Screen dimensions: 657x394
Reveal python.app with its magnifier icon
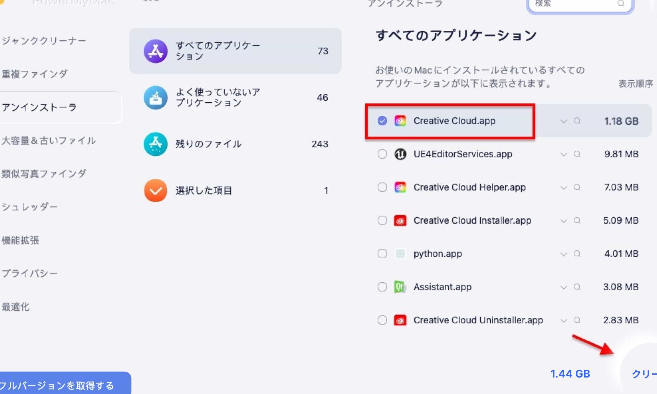click(x=577, y=254)
